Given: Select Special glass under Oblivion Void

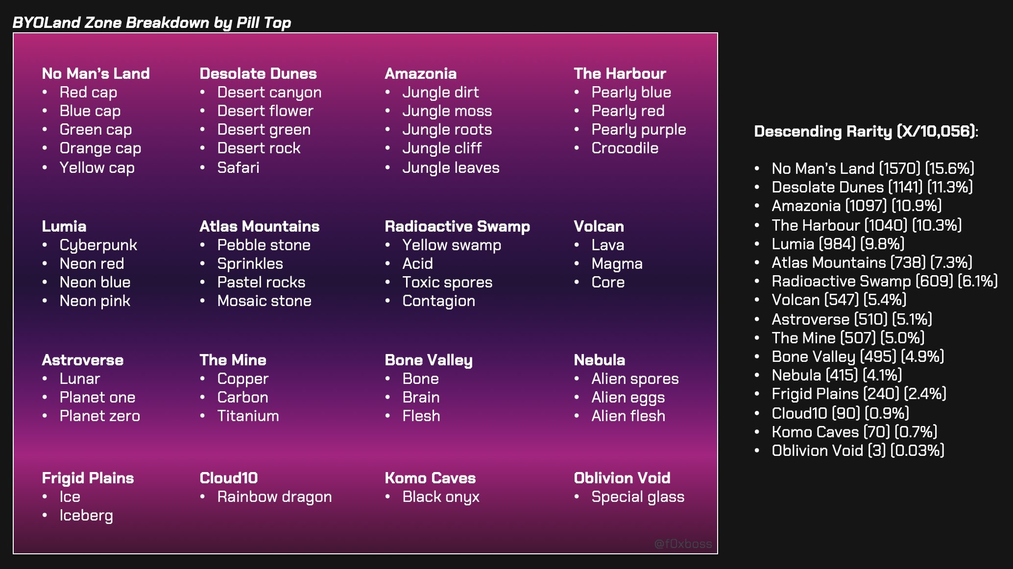Looking at the screenshot, I should (638, 497).
